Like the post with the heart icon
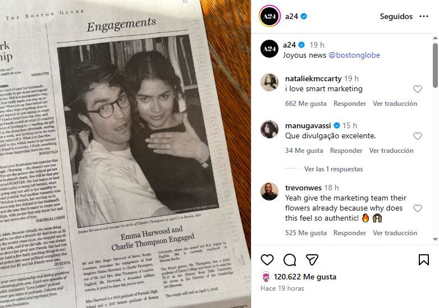This screenshot has height=308, width=439. click(x=267, y=260)
